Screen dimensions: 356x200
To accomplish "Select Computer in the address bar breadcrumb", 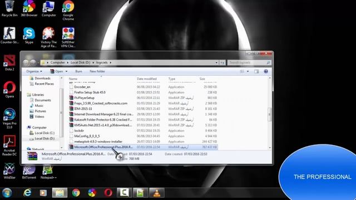I will 57,62.
